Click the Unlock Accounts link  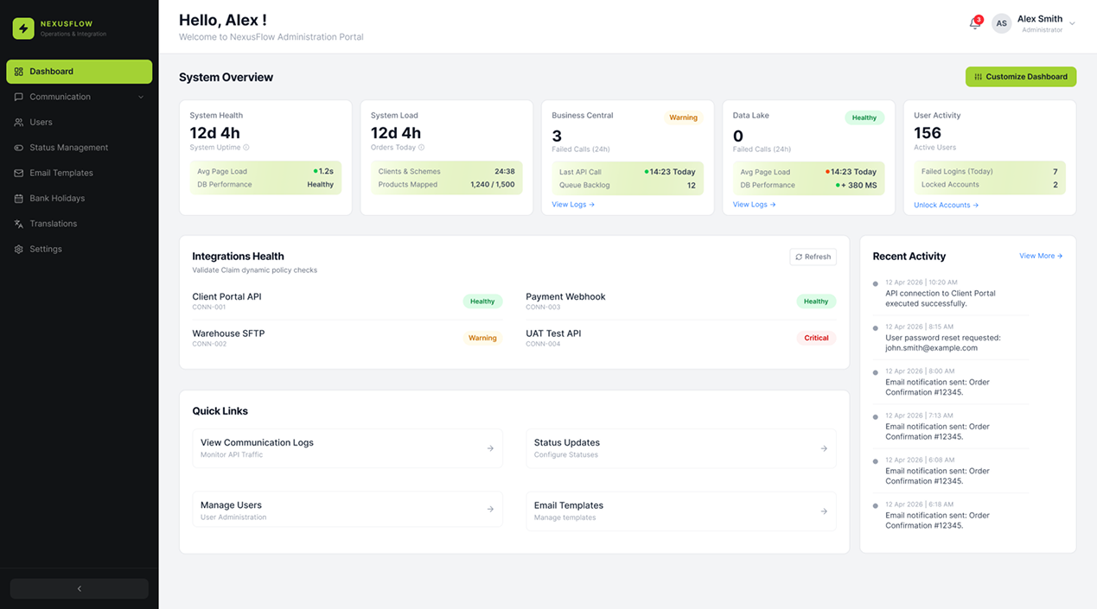pos(947,206)
